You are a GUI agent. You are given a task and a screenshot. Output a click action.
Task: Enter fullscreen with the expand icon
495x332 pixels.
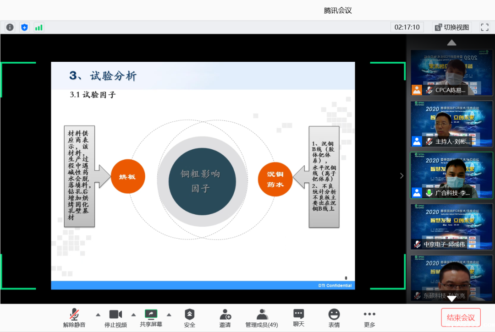[484, 27]
